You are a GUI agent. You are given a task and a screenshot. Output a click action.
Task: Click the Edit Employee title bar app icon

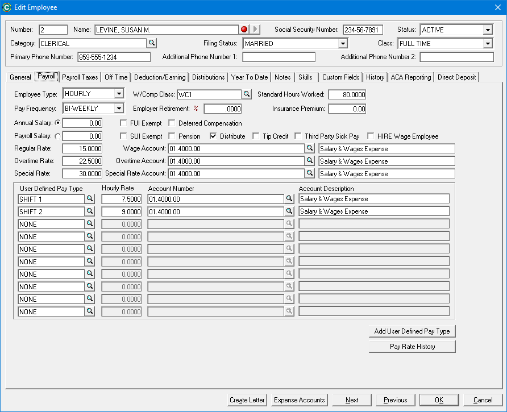click(x=6, y=7)
